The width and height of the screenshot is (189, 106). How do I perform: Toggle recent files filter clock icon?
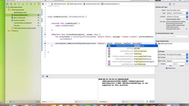tap(36, 102)
